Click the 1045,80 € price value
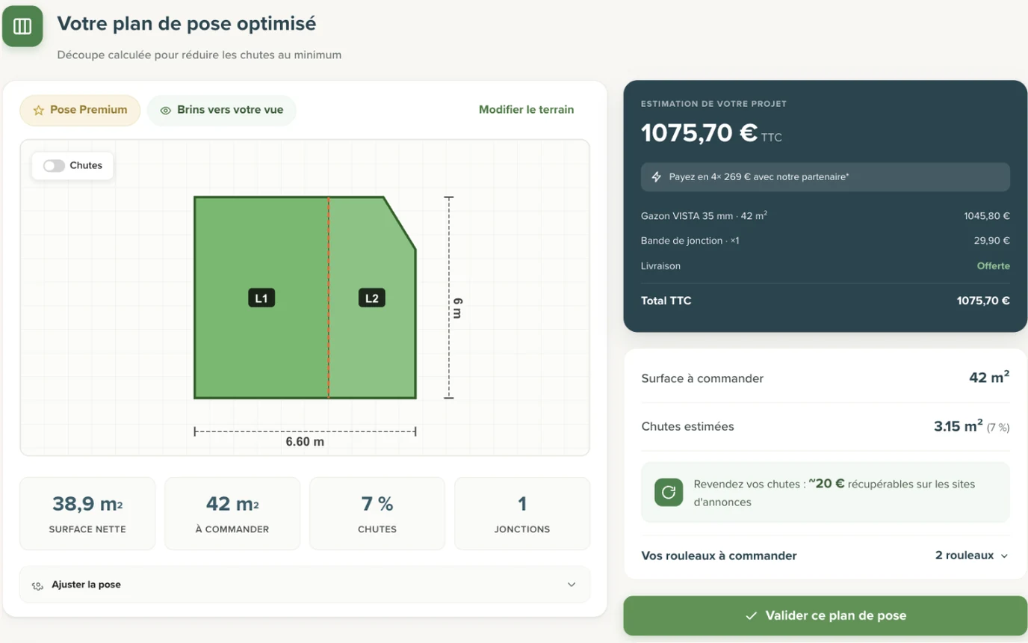 987,216
